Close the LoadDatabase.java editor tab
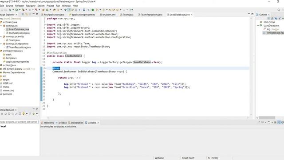Image resolution: width=284 pixels, height=160 pixels. pyautogui.click(x=192, y=15)
